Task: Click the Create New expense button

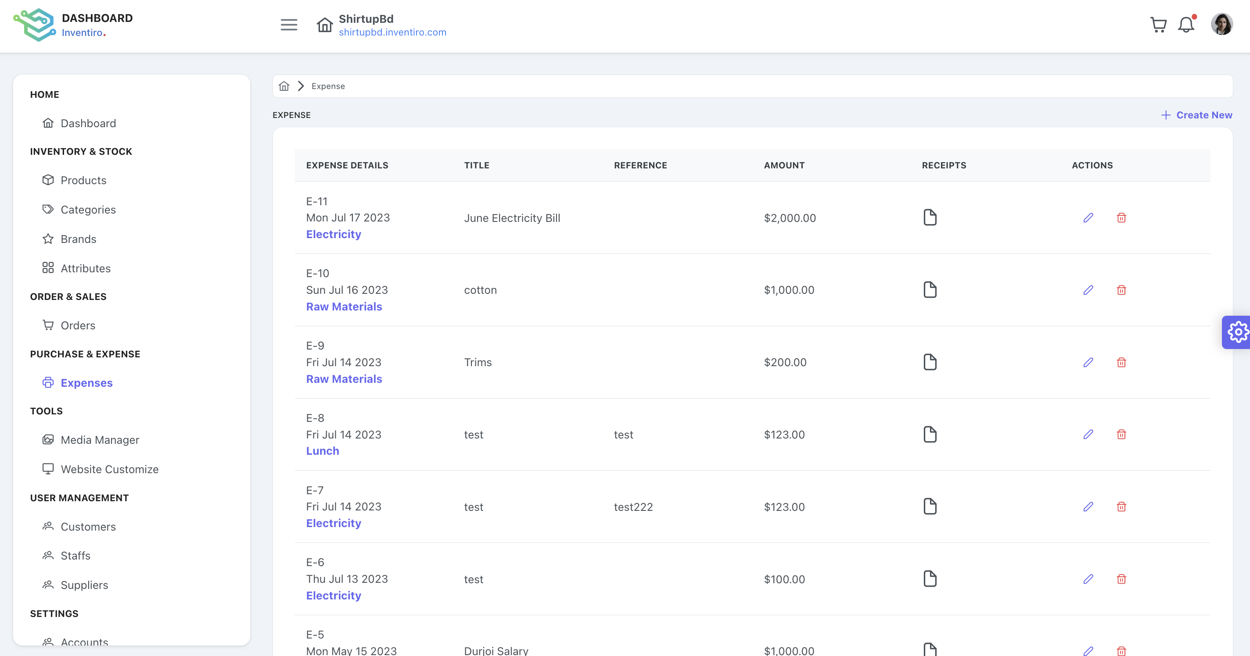Action: [1196, 115]
